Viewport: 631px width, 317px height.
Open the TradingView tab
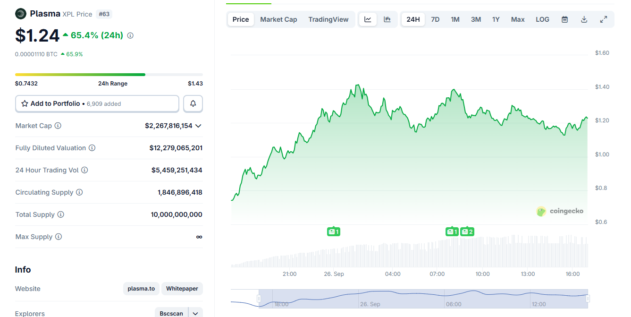[x=328, y=19]
